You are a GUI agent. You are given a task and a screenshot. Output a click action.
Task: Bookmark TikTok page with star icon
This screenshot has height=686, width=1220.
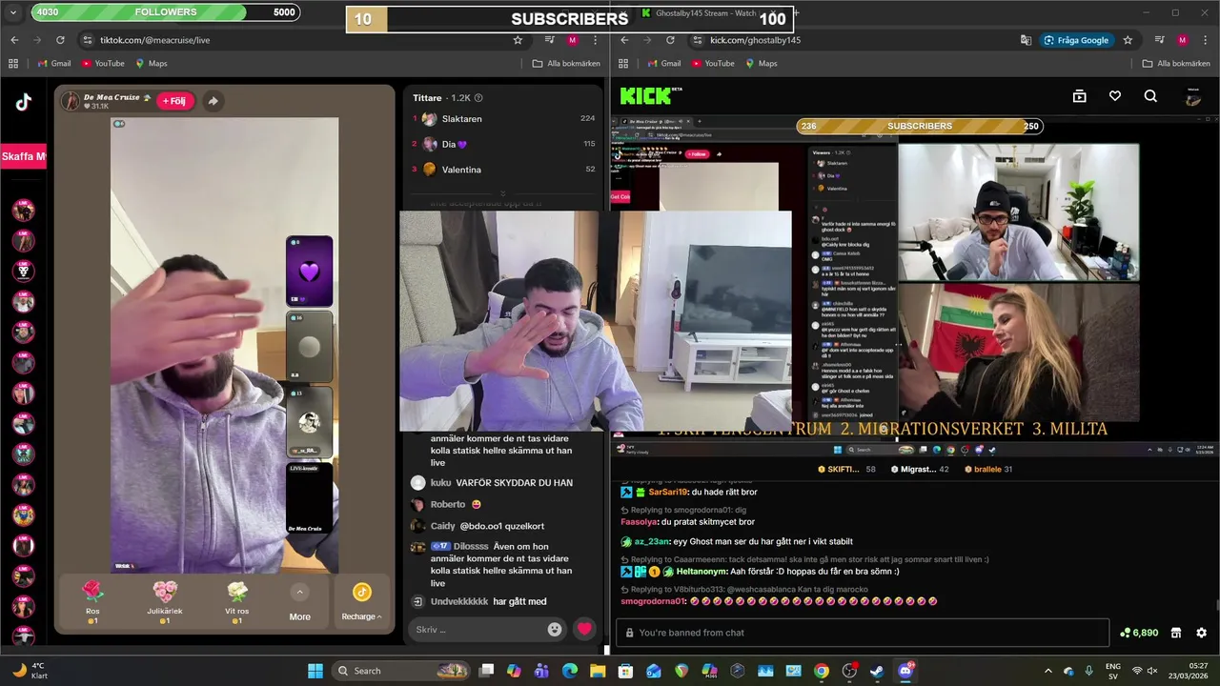pos(518,40)
